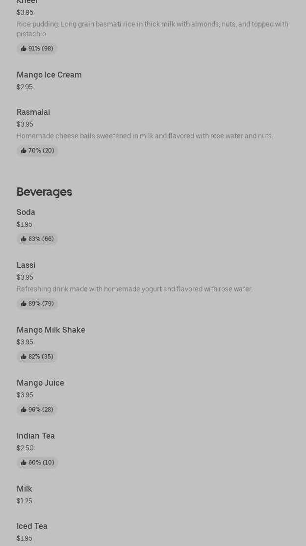This screenshot has height=546, width=306.
Task: Click the Beverages section heading
Action: 44,192
